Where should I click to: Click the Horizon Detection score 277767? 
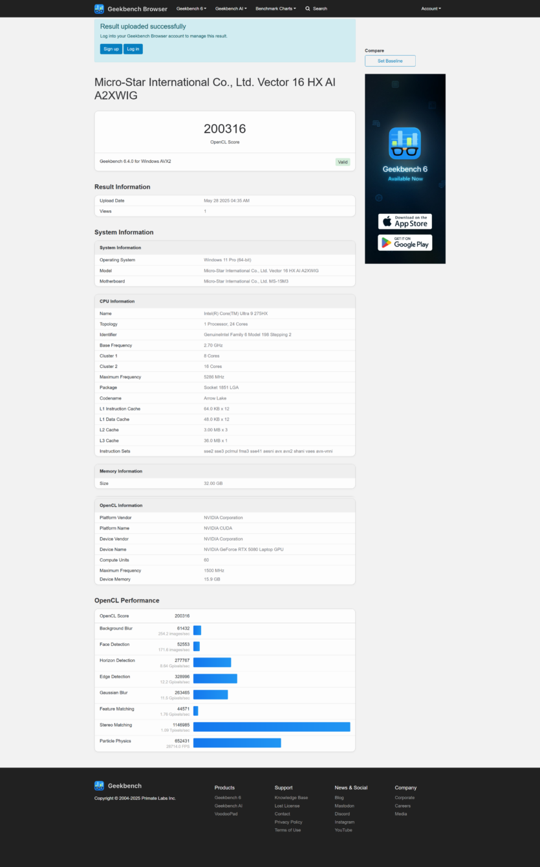pyautogui.click(x=182, y=660)
